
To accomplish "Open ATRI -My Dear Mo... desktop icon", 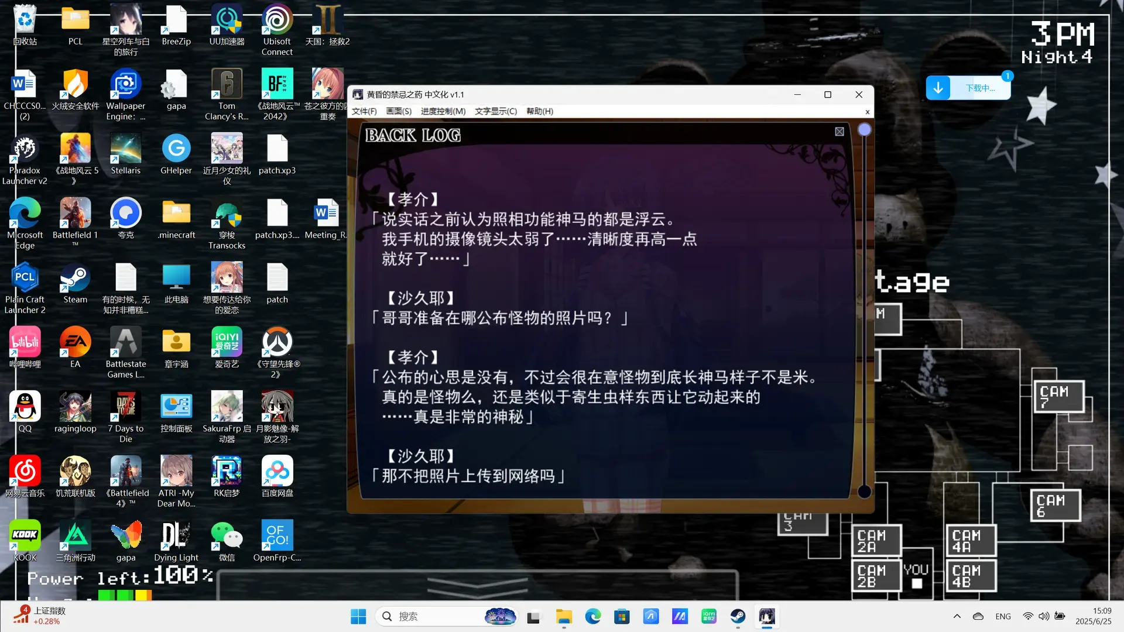I will click(176, 481).
